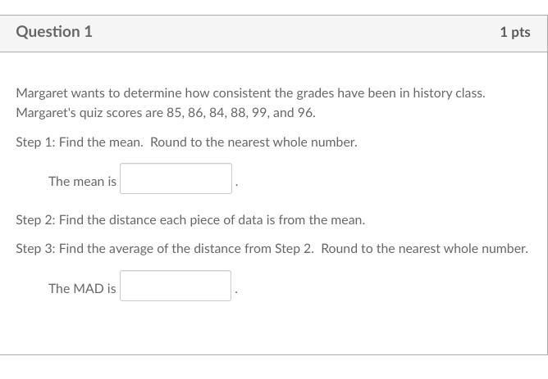Click the 'The mean is' label
Image resolution: width=548 pixels, height=379 pixels.
tap(83, 181)
